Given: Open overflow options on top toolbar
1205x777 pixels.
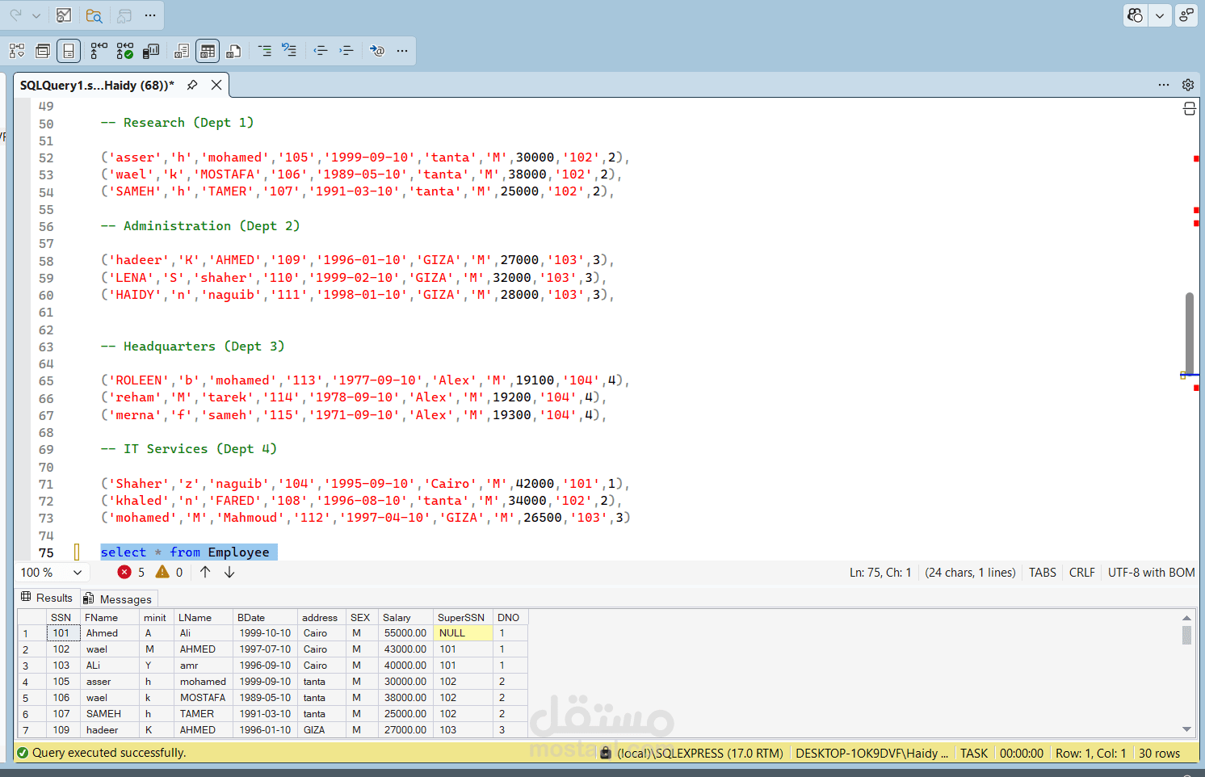Looking at the screenshot, I should point(150,15).
